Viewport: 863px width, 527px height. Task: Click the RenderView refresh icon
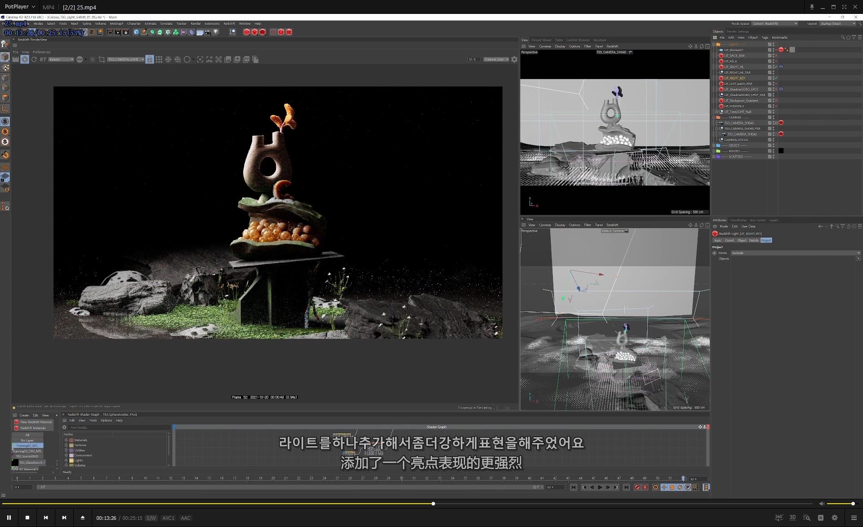click(34, 59)
